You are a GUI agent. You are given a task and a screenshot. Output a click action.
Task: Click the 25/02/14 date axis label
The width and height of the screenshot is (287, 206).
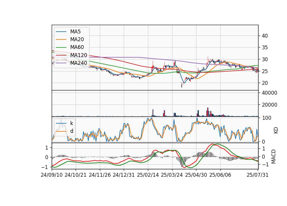pyautogui.click(x=148, y=175)
